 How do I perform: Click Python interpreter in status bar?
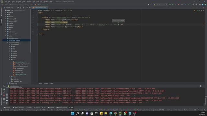pos(190,110)
